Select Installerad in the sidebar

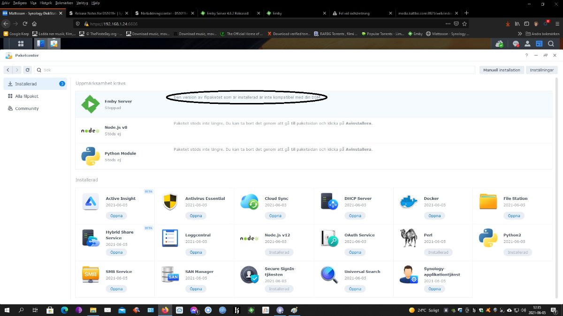tap(35, 84)
